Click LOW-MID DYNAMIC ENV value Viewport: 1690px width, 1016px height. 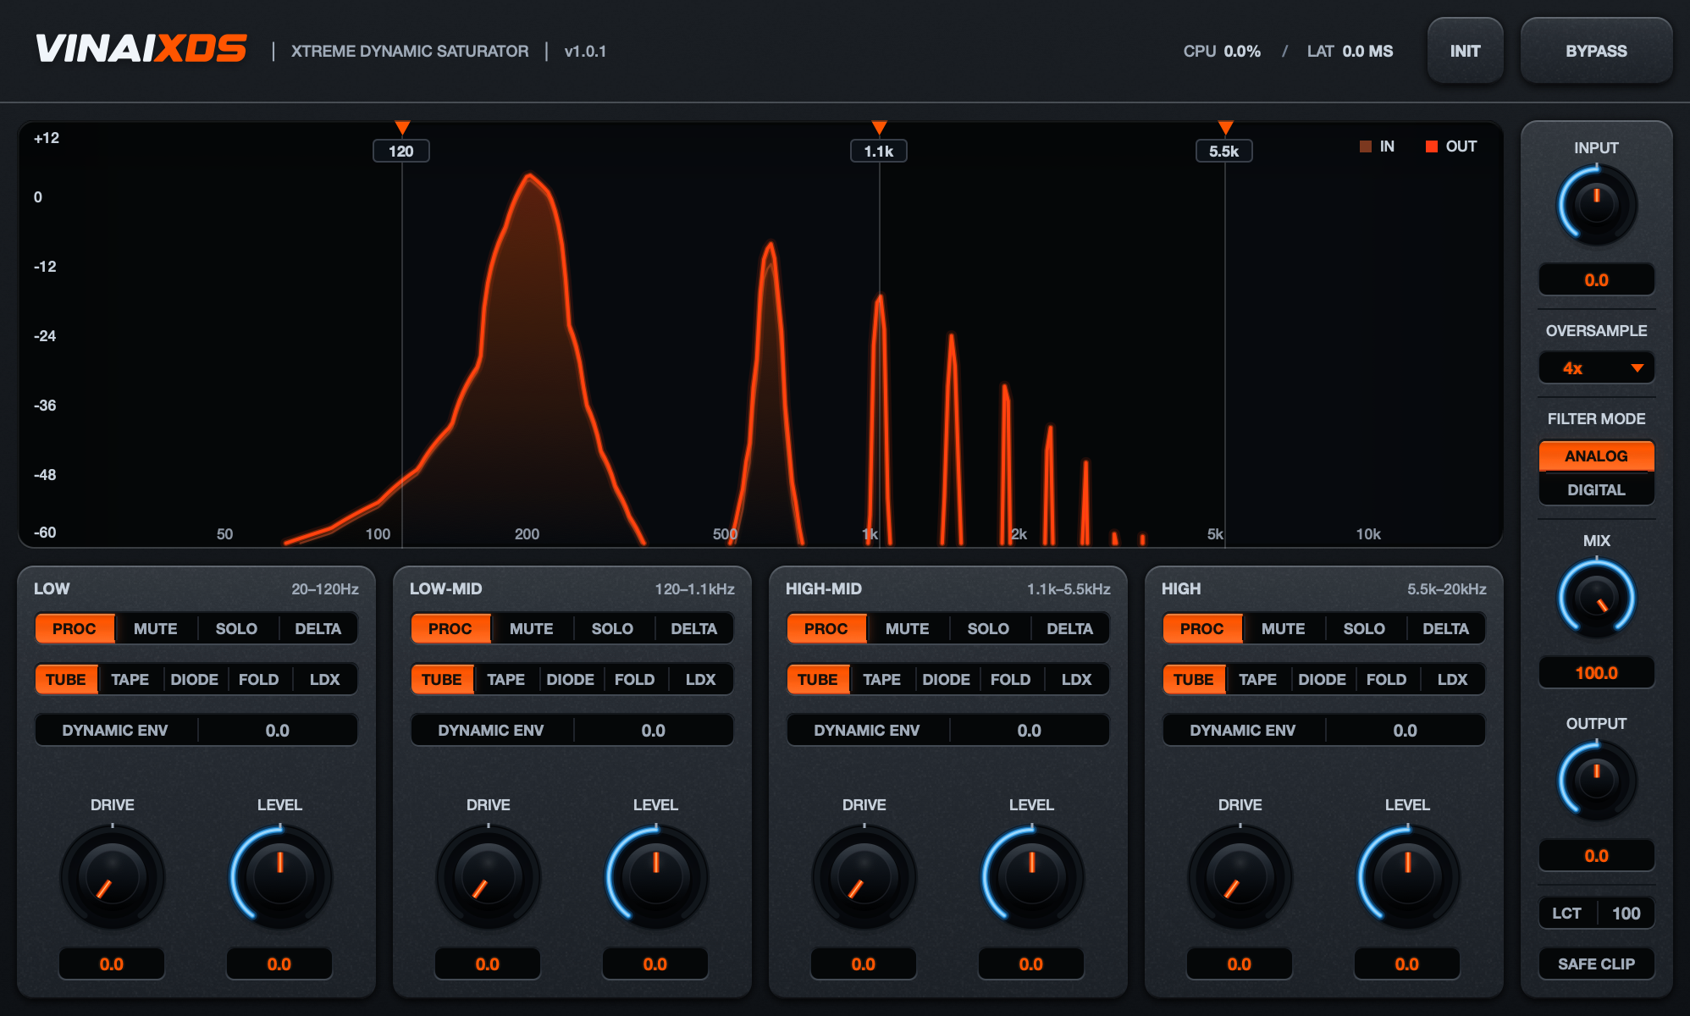(654, 730)
